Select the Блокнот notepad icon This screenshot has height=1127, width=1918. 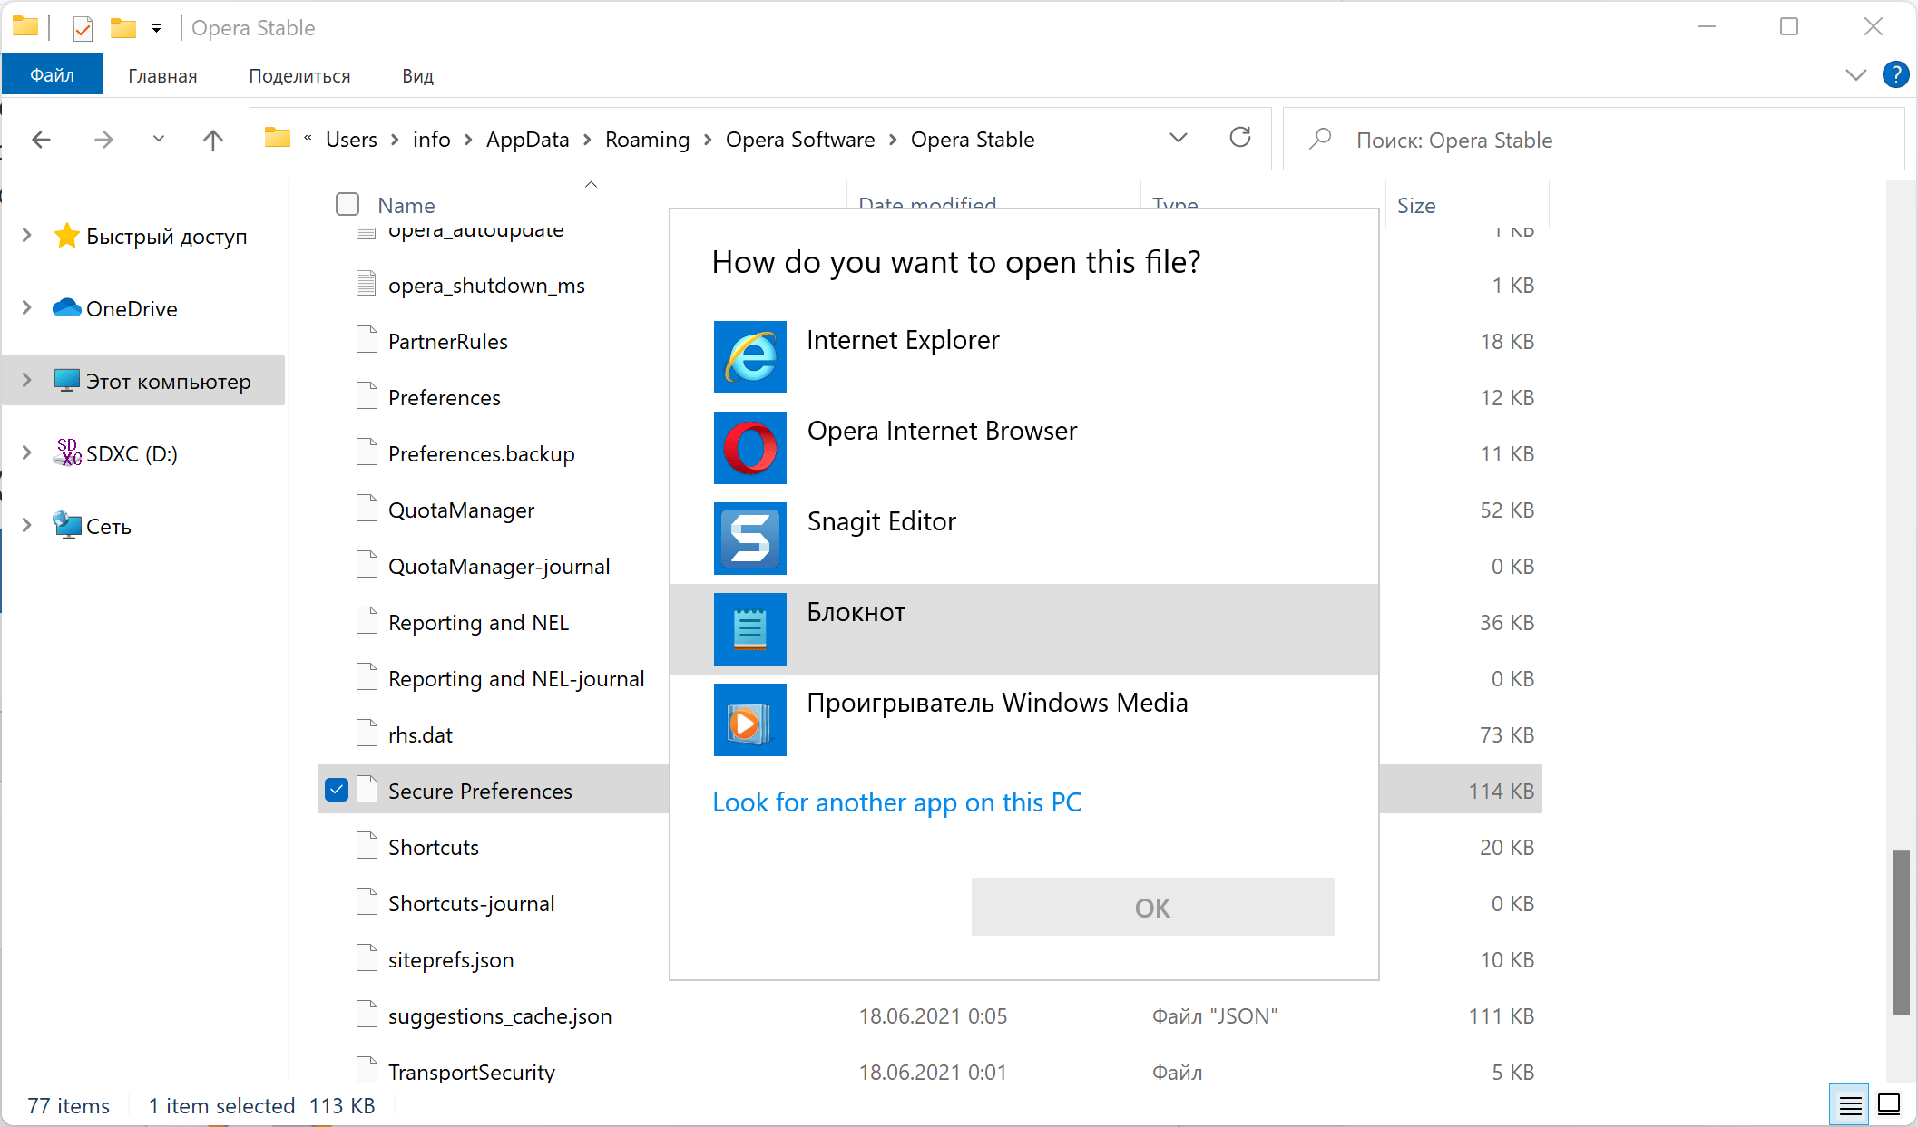click(x=749, y=629)
